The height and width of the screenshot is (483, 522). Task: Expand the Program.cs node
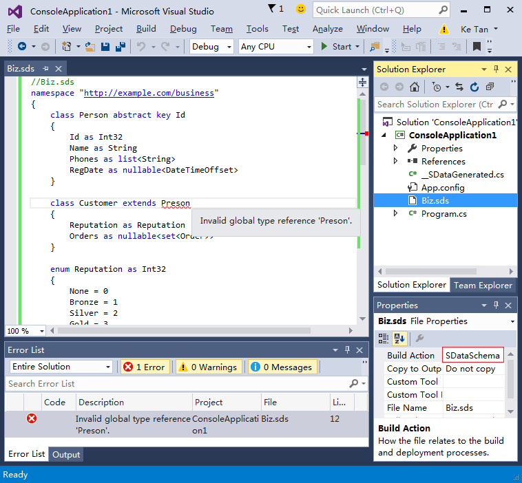pyautogui.click(x=395, y=213)
